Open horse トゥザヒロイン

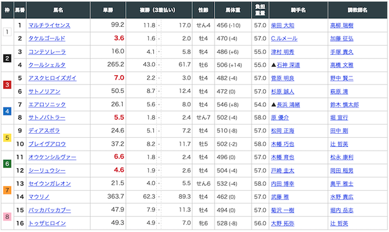(47, 223)
